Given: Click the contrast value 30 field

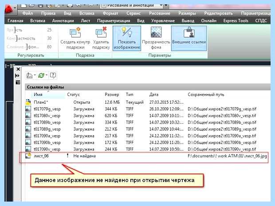Looking at the screenshot, I should [49, 38].
